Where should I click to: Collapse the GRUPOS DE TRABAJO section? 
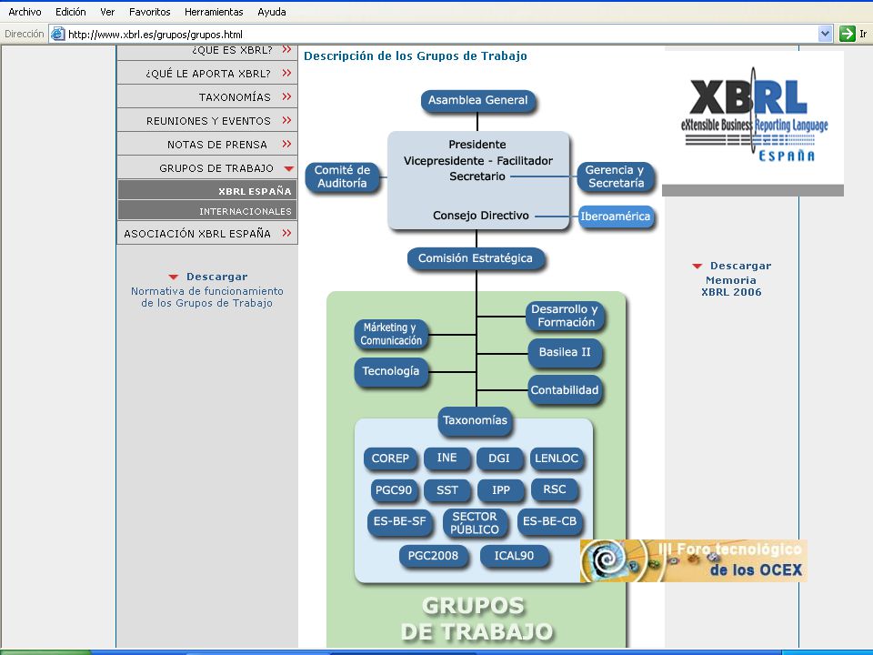pyautogui.click(x=207, y=167)
